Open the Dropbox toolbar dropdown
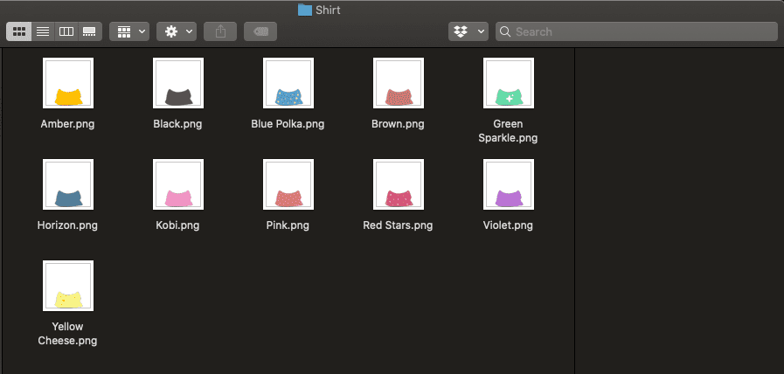This screenshot has width=784, height=374. tap(468, 31)
